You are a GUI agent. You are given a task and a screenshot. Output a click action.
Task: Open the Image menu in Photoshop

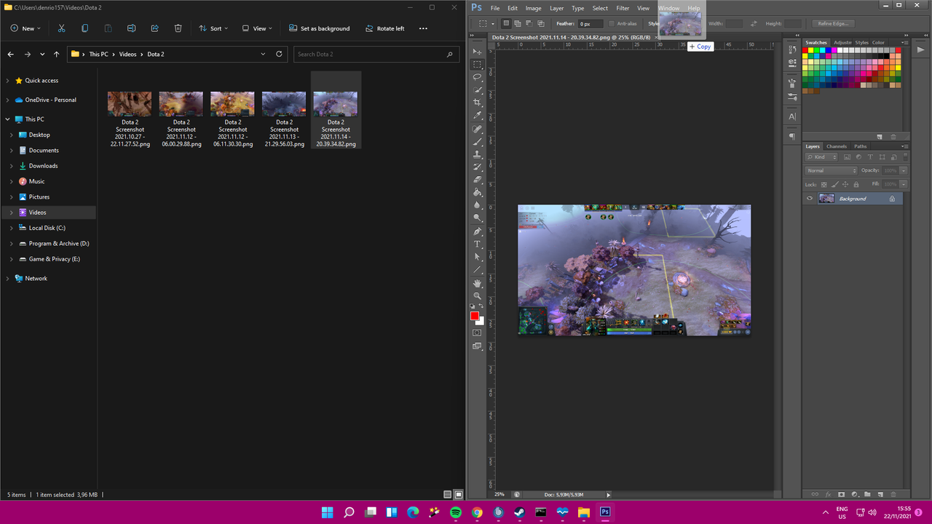534,8
